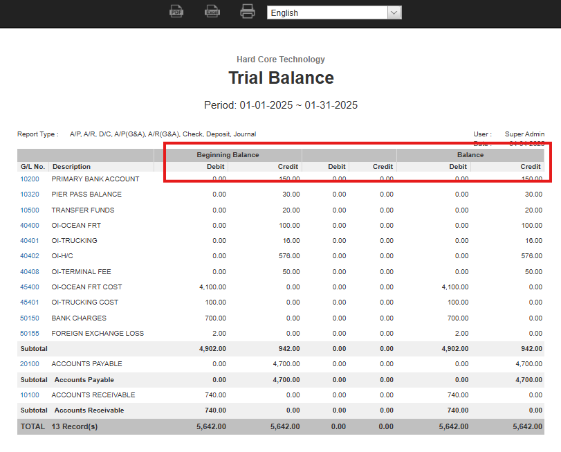Print the trial balance report
This screenshot has height=452, width=561.
(x=247, y=11)
